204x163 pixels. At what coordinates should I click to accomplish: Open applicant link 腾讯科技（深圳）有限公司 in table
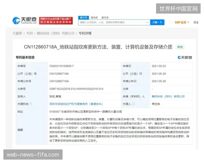168,96
